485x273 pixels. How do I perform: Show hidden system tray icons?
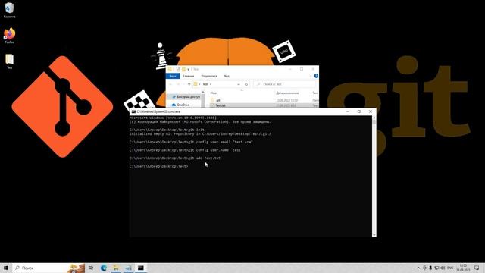point(418,268)
